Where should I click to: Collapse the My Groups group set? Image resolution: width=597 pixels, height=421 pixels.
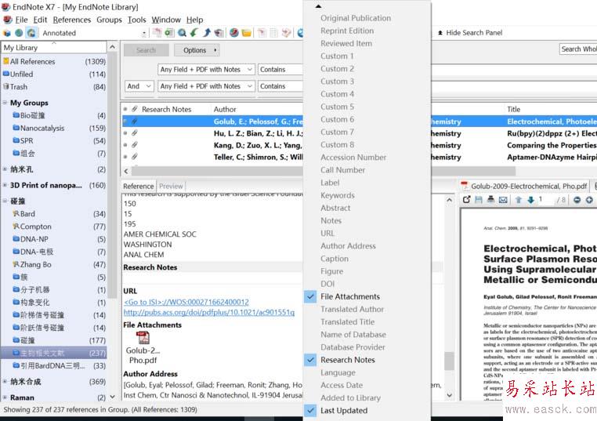5,103
